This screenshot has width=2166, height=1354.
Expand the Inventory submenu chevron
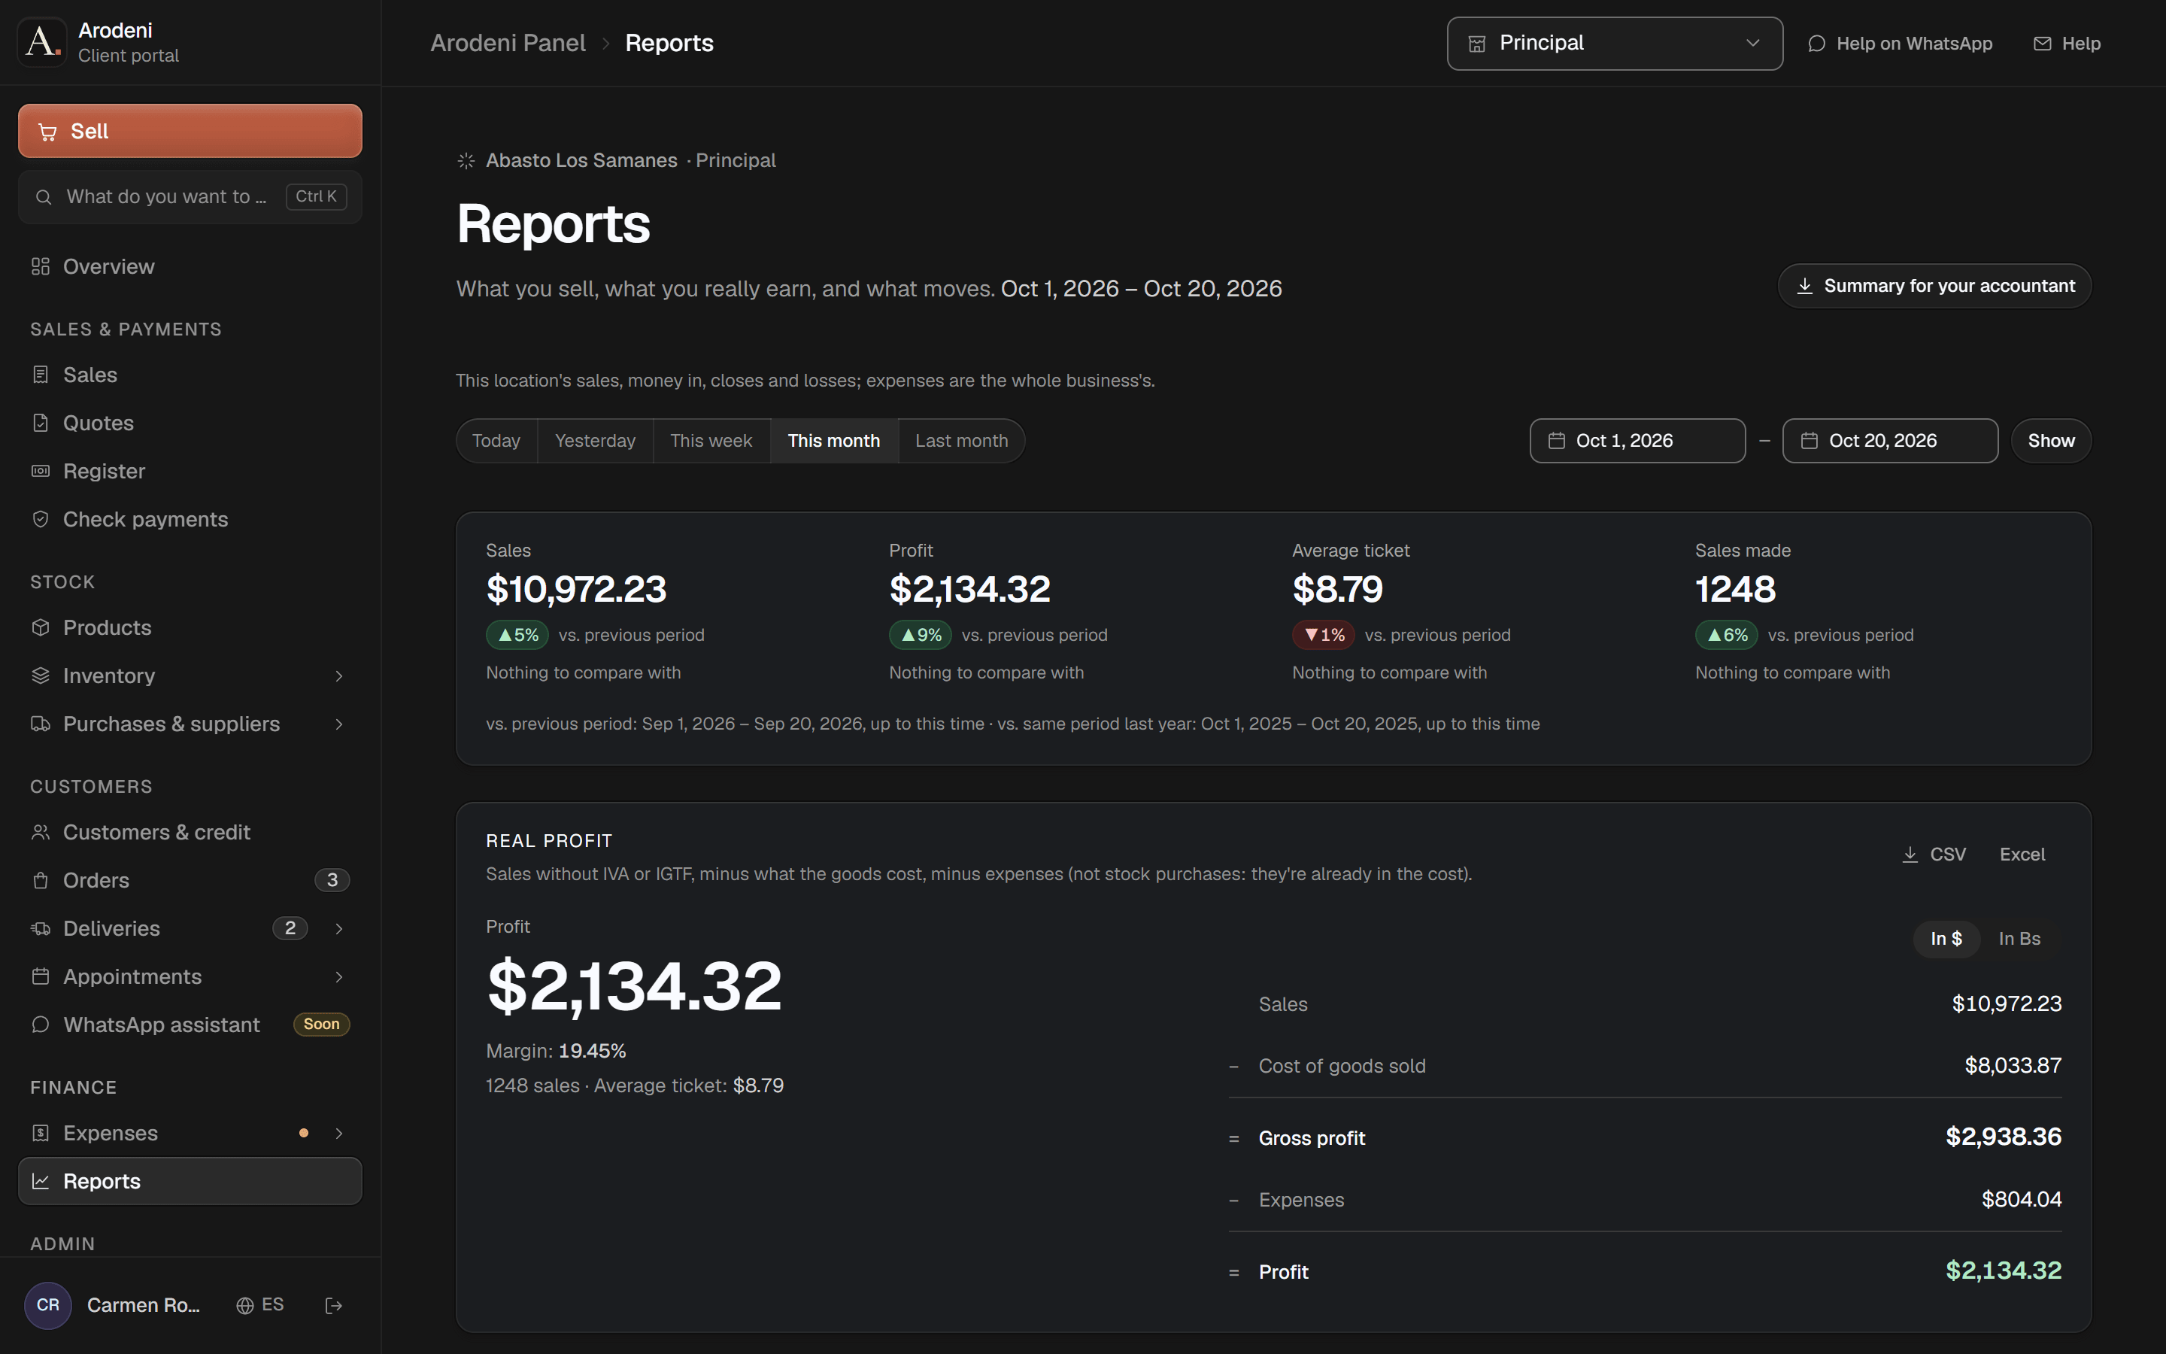339,676
